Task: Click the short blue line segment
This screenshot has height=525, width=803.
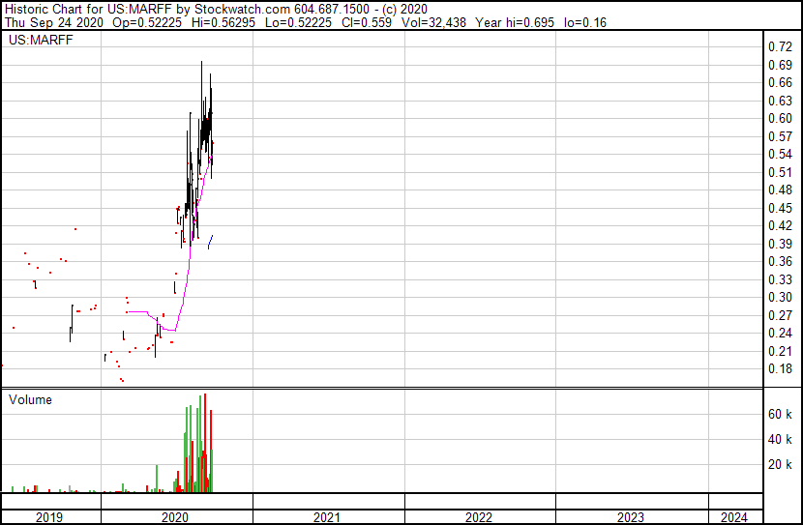Action: (x=210, y=242)
